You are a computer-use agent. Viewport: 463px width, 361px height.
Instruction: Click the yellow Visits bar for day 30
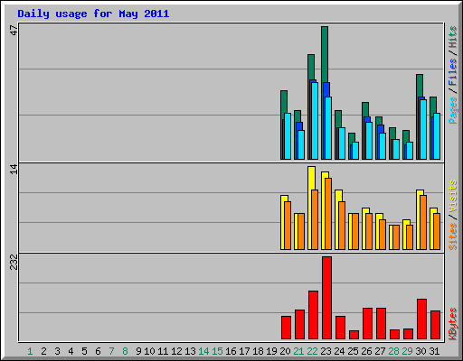click(x=418, y=219)
